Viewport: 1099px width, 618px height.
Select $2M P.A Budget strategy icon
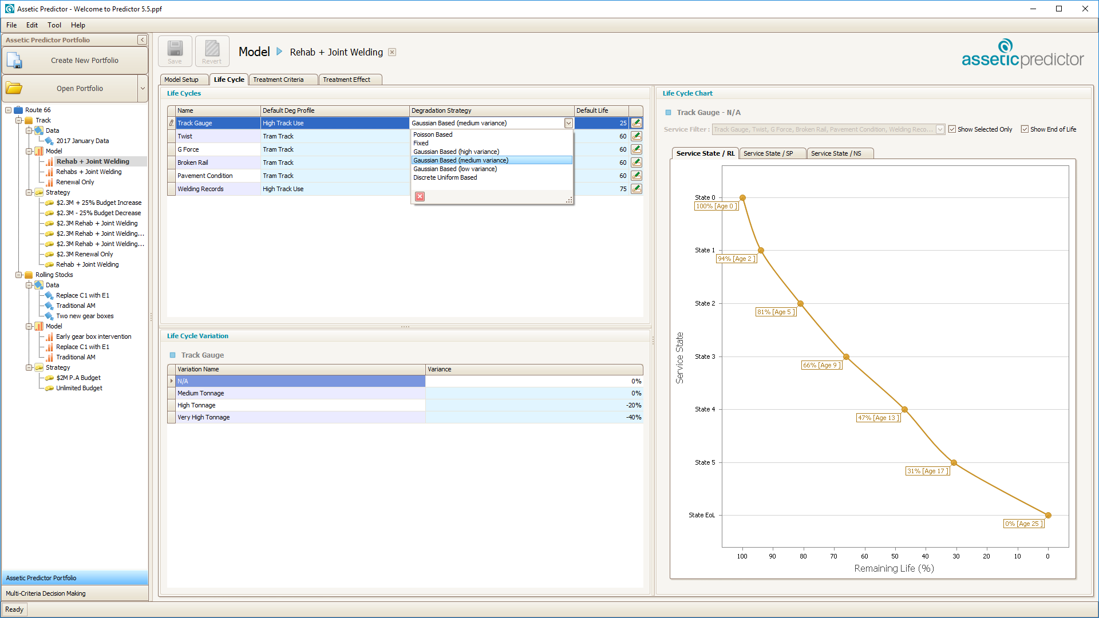click(x=49, y=378)
